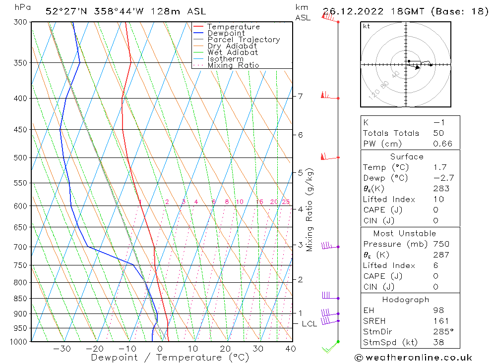The image size is (496, 363).
Task: Click the 700 pressure level label
Action: tap(21, 247)
